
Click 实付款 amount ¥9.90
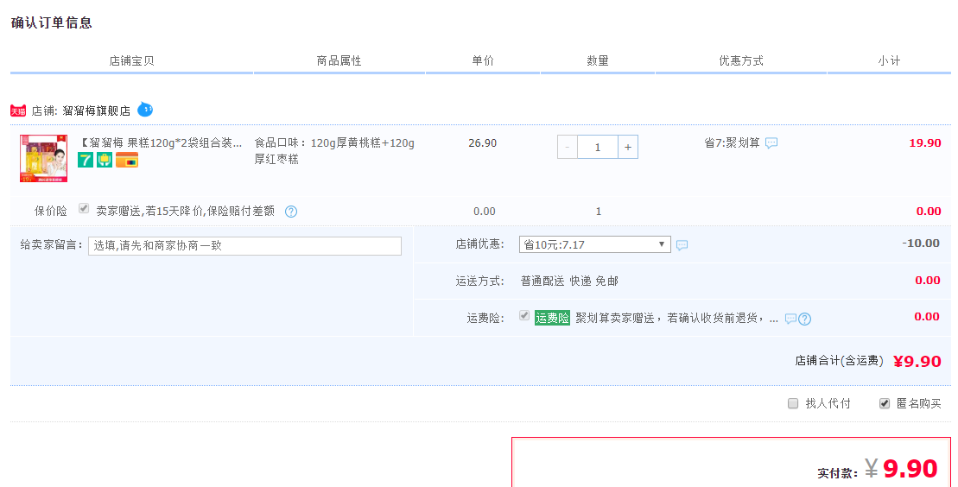901,469
